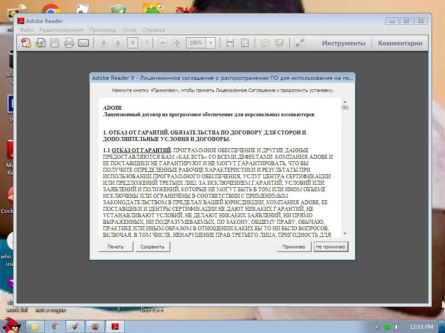Click the read mode expand icon

300,43
